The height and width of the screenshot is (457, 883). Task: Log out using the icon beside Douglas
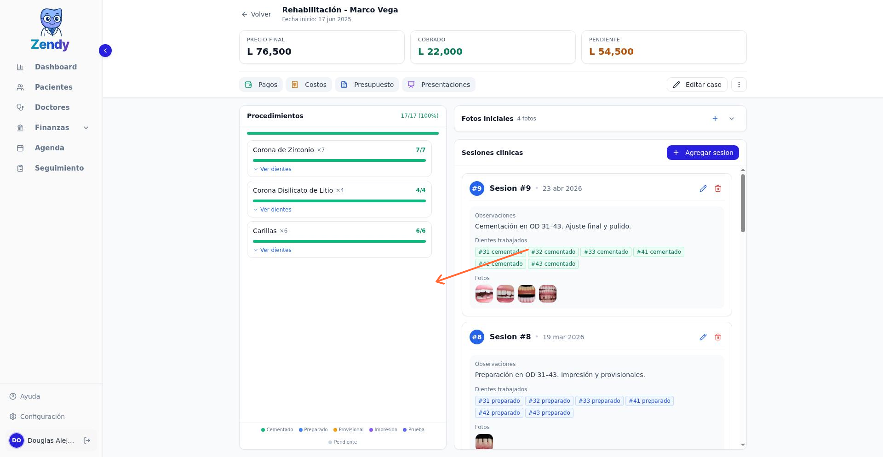coord(86,440)
